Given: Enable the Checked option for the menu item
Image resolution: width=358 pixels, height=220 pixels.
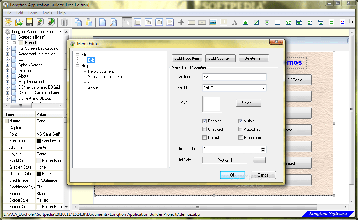Looking at the screenshot, I should pyautogui.click(x=205, y=129).
